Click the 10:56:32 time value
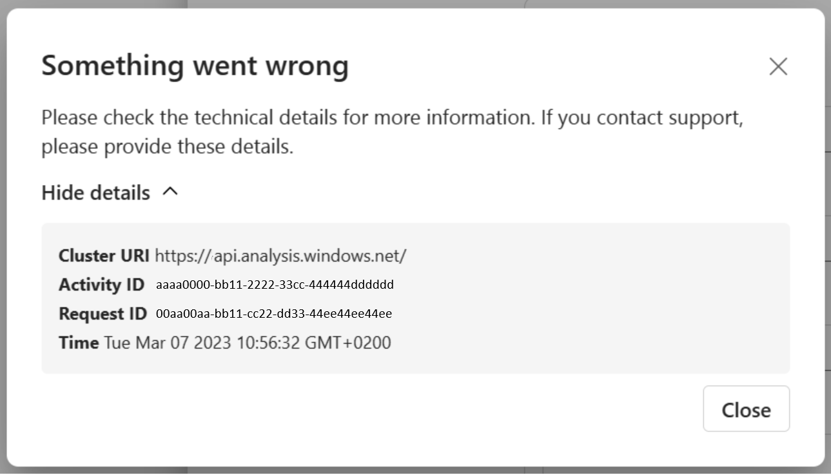This screenshot has width=831, height=475. coord(268,343)
